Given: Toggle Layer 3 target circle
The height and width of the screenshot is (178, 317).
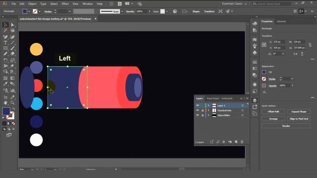Looking at the screenshot, I should click(x=242, y=105).
